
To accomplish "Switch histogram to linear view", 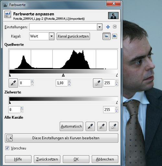I will (107, 36).
